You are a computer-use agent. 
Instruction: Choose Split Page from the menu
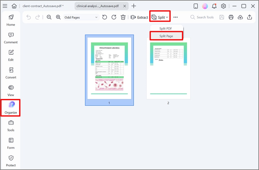(166, 36)
